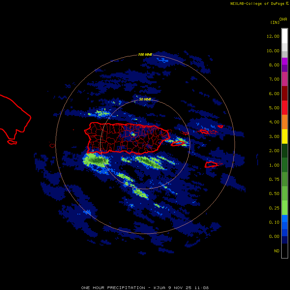Click the 10.00 legend value

[273, 51]
